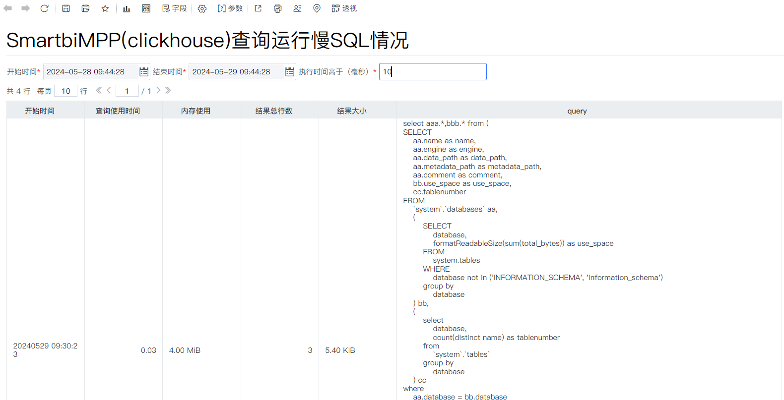Click the location pin icon

click(x=317, y=8)
